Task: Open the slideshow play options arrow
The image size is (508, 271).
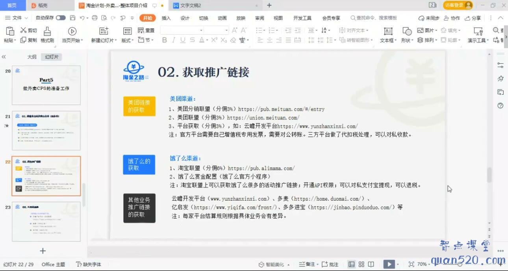Action: point(398,264)
